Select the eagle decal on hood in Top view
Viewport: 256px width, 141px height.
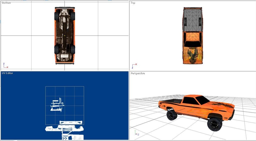pyautogui.click(x=192, y=55)
